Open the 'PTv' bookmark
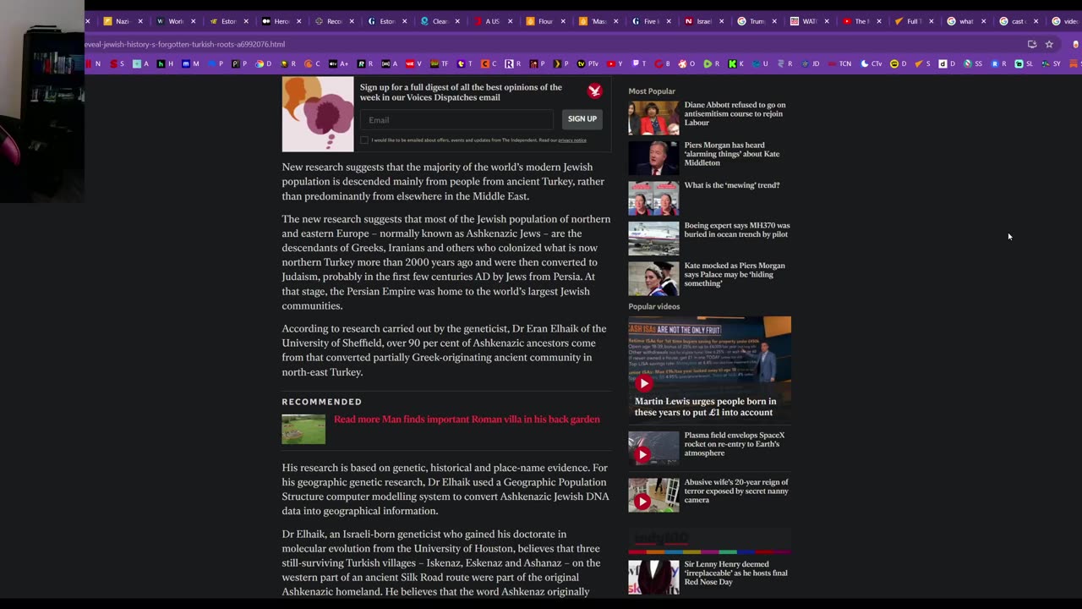 587,63
